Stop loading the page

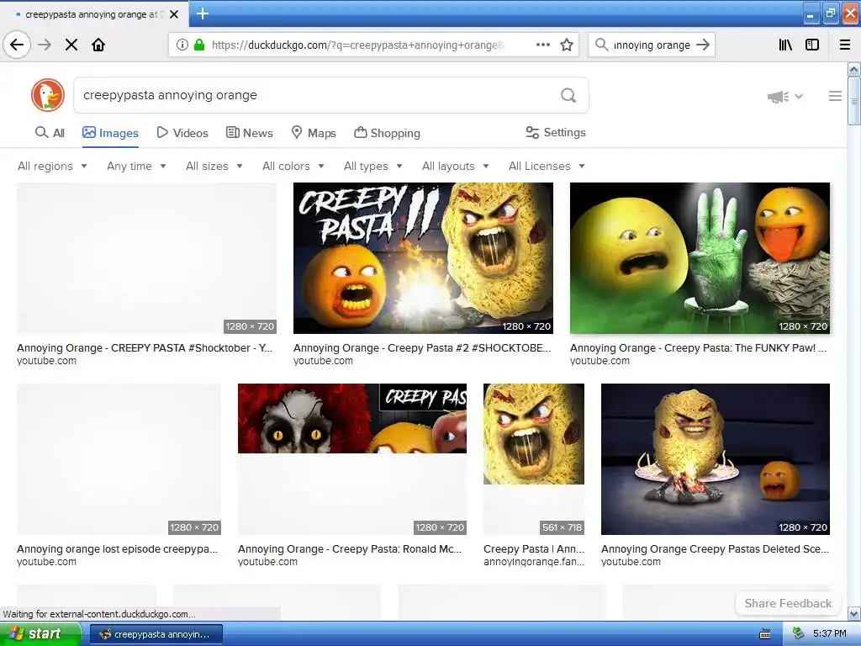point(71,45)
